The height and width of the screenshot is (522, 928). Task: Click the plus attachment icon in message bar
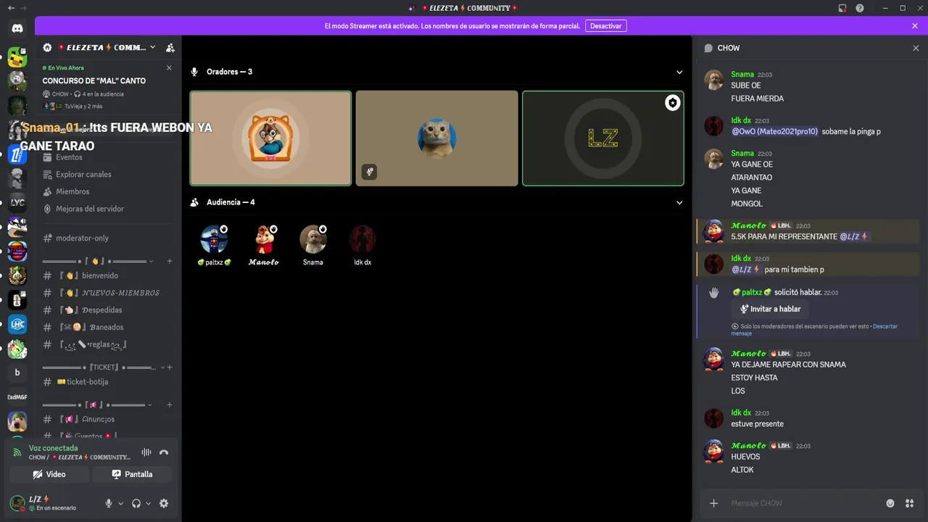tap(714, 503)
